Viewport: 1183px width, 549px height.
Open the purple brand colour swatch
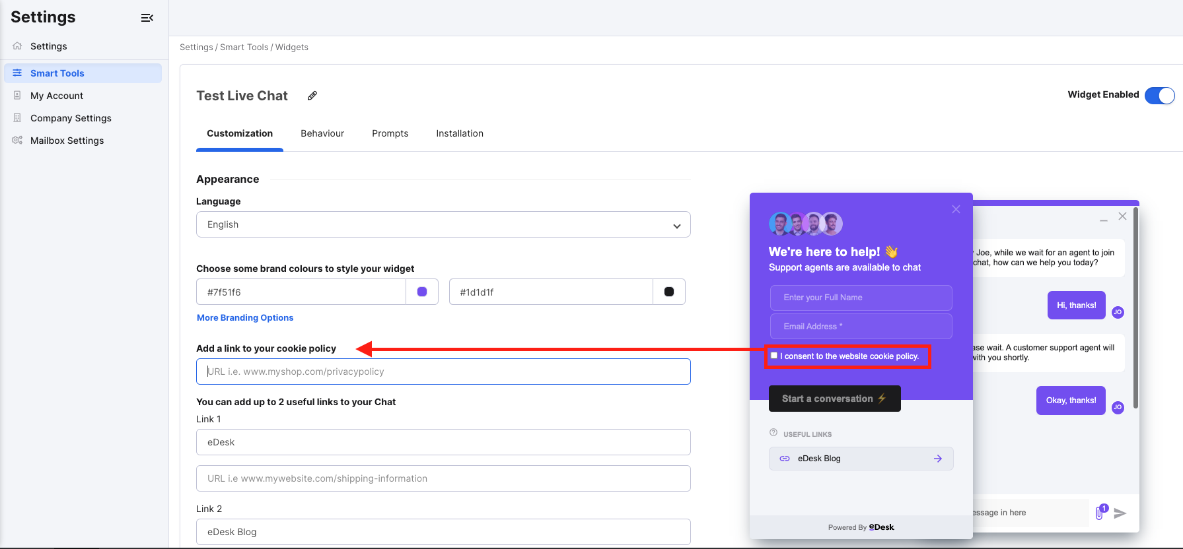tap(422, 292)
